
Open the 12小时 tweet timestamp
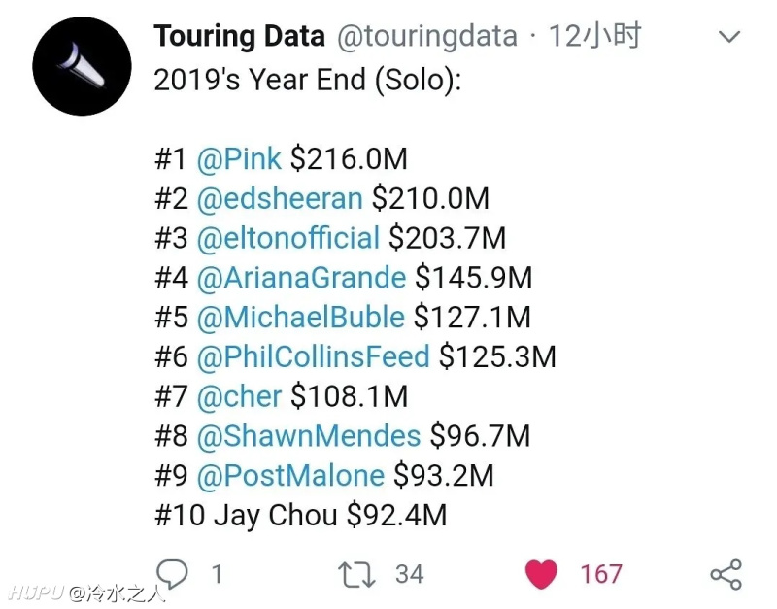click(594, 36)
